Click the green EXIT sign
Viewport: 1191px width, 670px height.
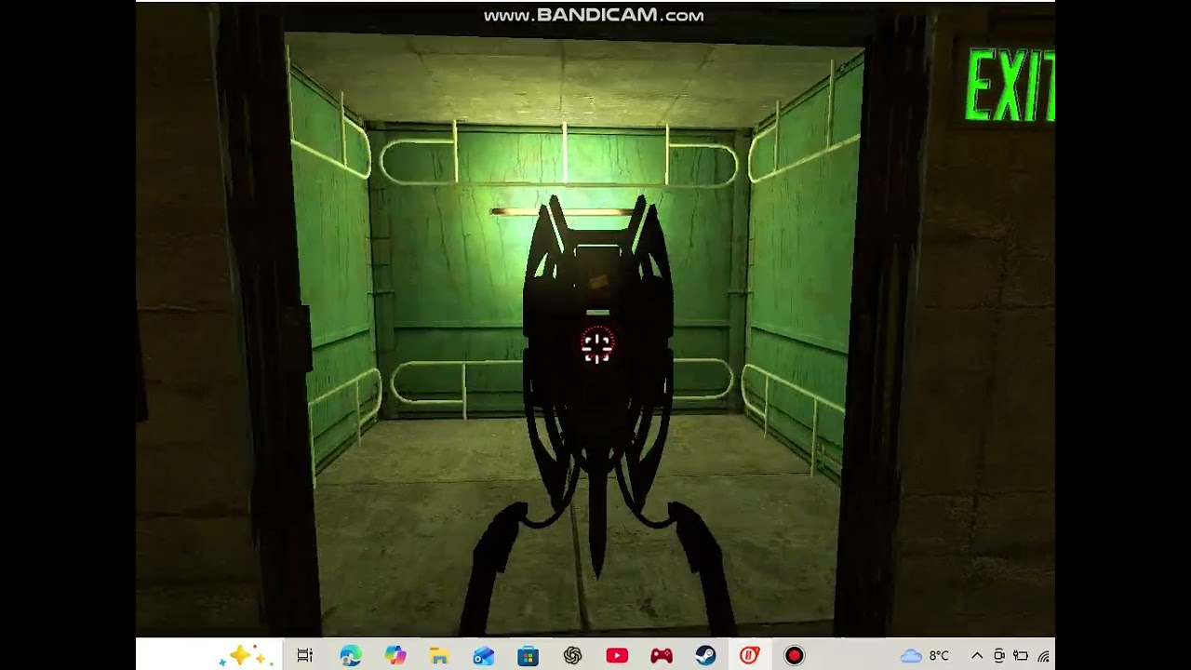(1010, 87)
